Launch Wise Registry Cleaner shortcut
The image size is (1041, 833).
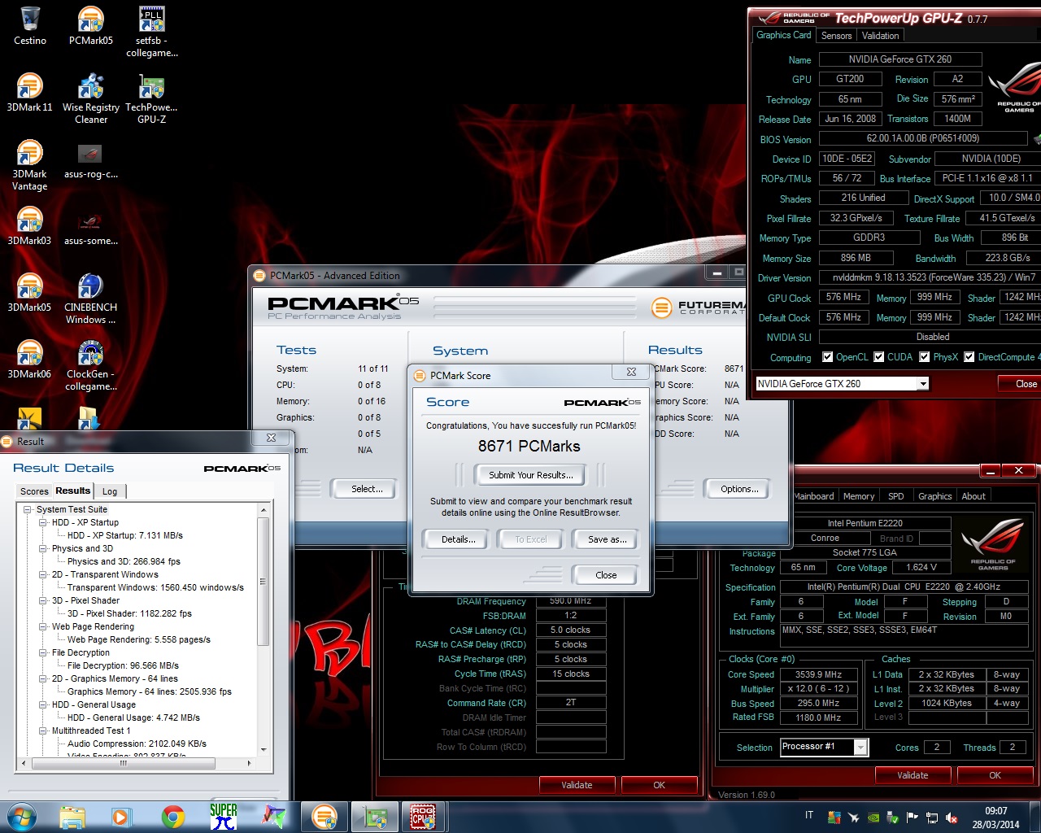(x=91, y=98)
